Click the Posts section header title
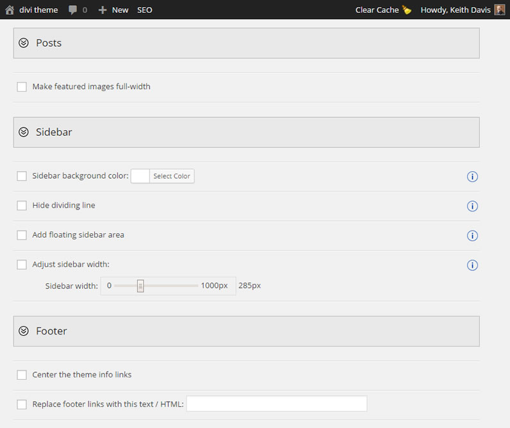510x428 pixels. pos(49,43)
